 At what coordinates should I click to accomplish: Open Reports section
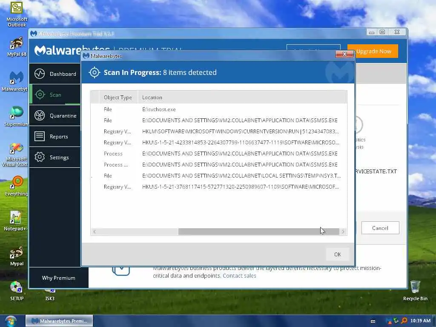55,137
